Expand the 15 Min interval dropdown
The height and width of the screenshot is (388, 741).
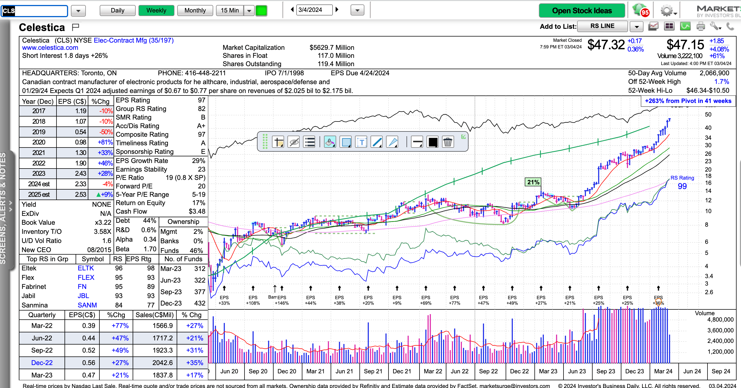pos(249,11)
